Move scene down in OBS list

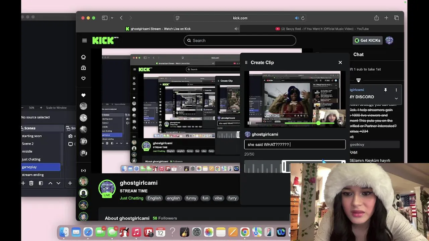point(58,183)
